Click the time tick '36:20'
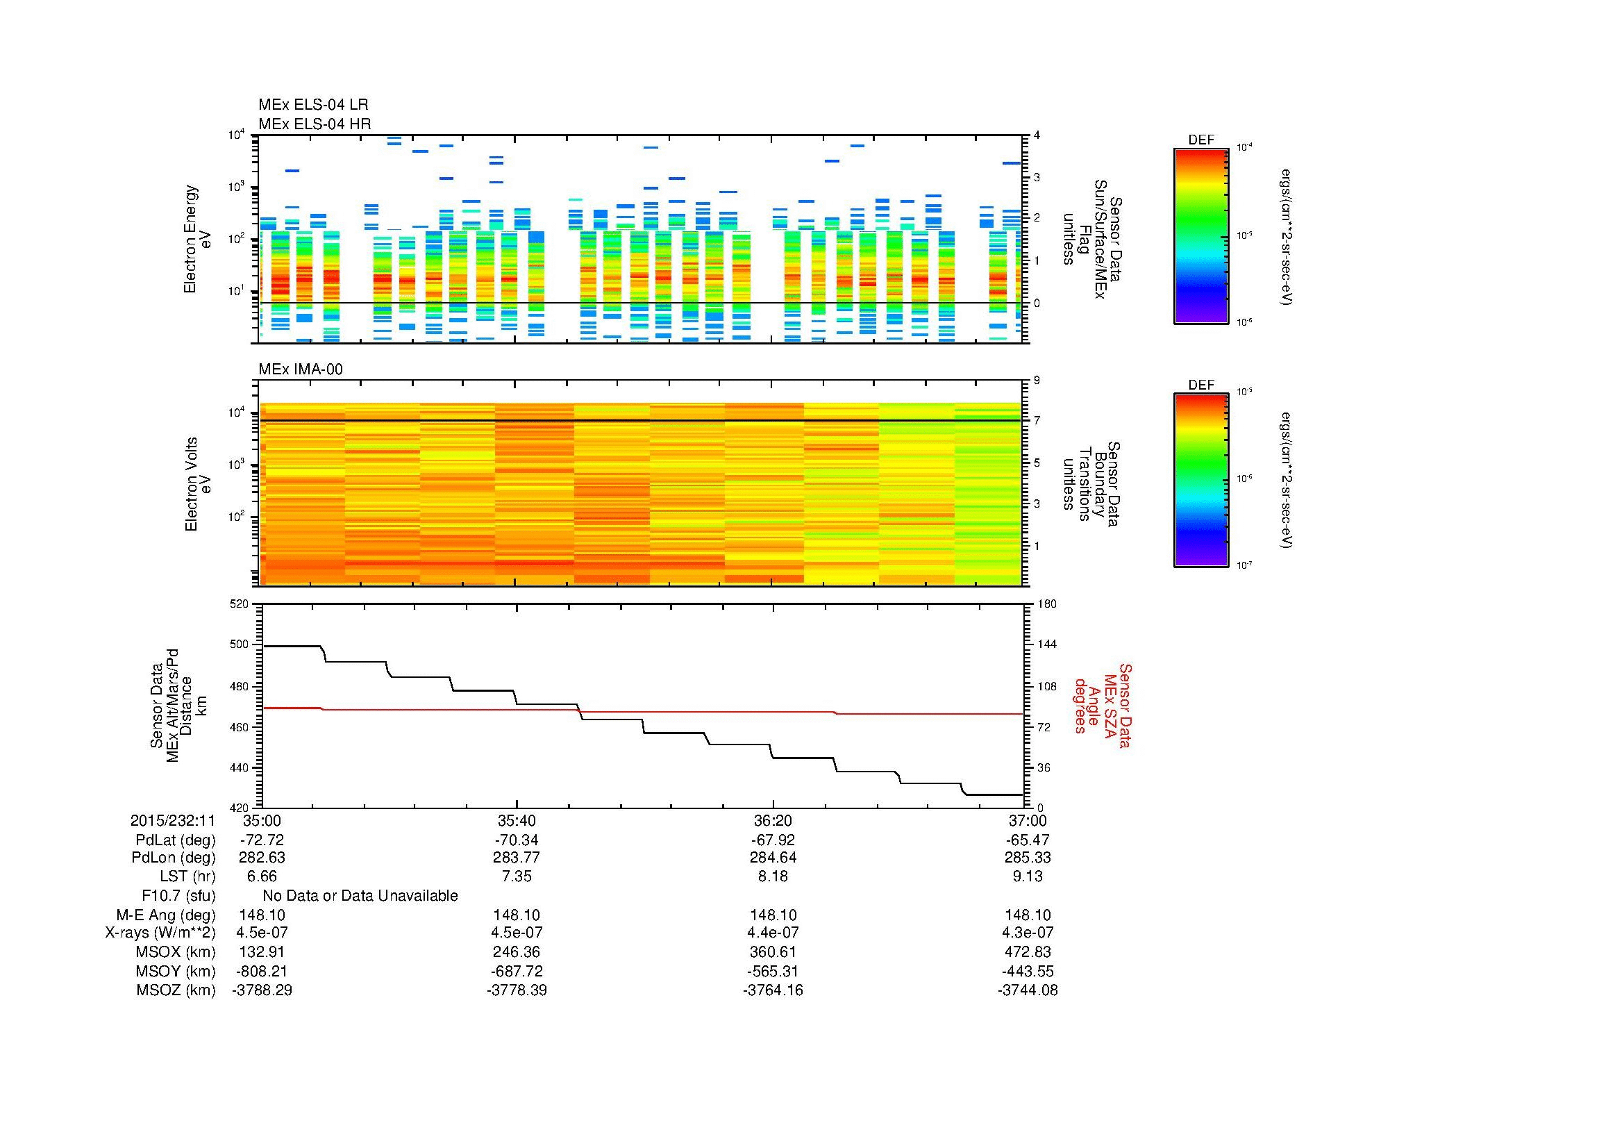Viewport: 1624px width, 1148px height. [x=773, y=820]
